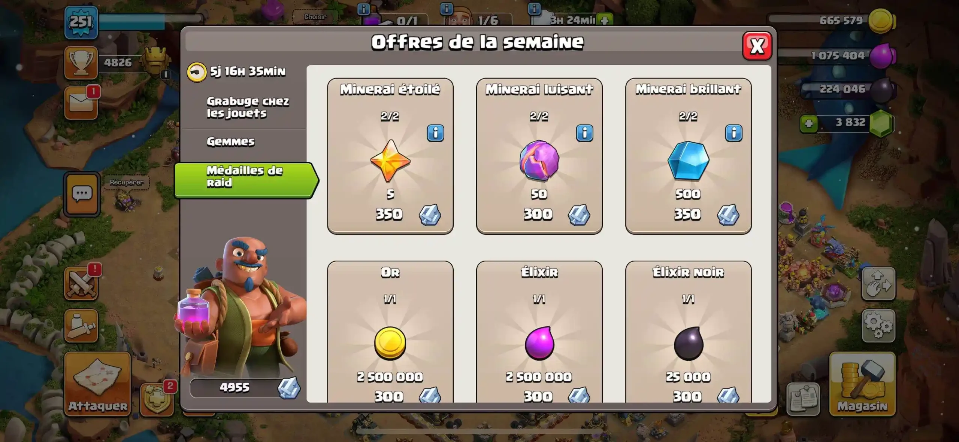Tap the experience level progress bar

point(151,22)
